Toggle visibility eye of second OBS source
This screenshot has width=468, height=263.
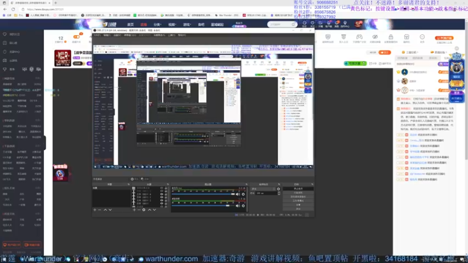coord(162,191)
